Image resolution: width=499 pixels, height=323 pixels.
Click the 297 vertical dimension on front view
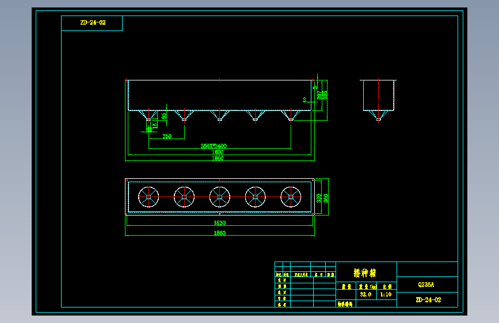[x=319, y=95]
